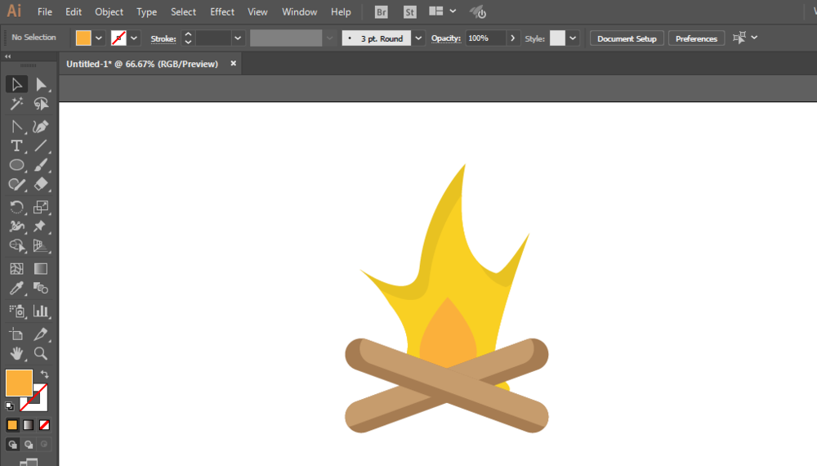The width and height of the screenshot is (817, 466).
Task: Select the Line Segment tool
Action: (41, 146)
